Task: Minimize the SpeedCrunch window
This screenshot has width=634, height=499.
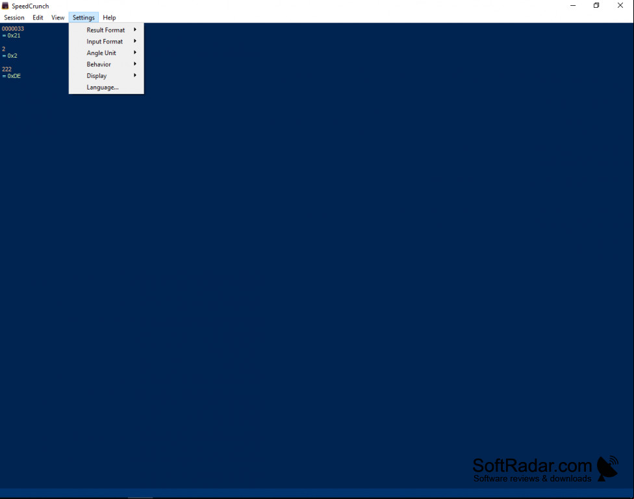Action: pos(573,6)
